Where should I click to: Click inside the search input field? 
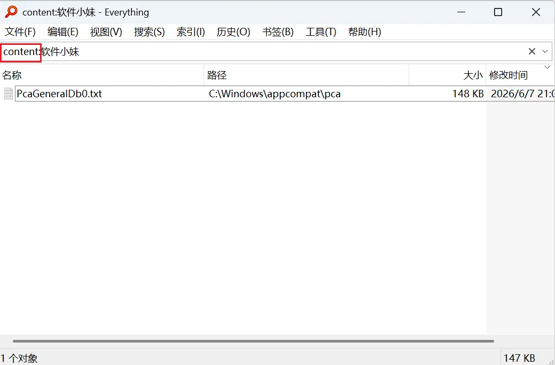[276, 52]
